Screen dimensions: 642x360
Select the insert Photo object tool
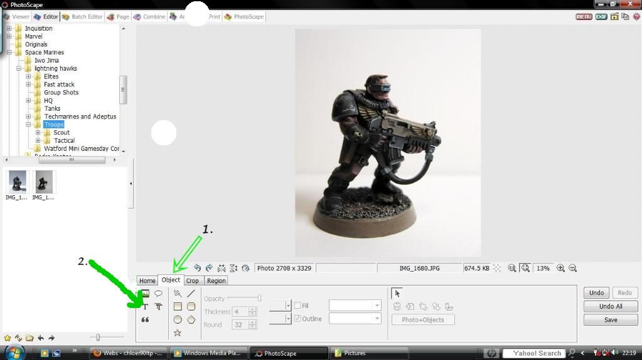pos(146,294)
